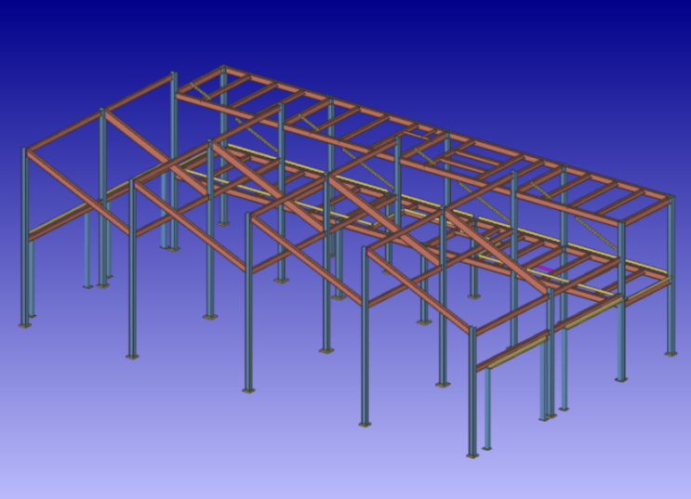
Task: Pick the far right corner column
Action: click(x=671, y=279)
